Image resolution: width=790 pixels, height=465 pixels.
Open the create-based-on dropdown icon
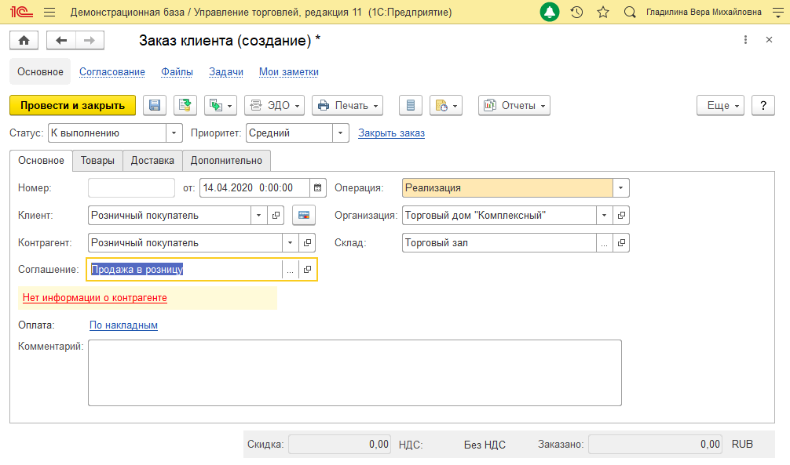220,105
